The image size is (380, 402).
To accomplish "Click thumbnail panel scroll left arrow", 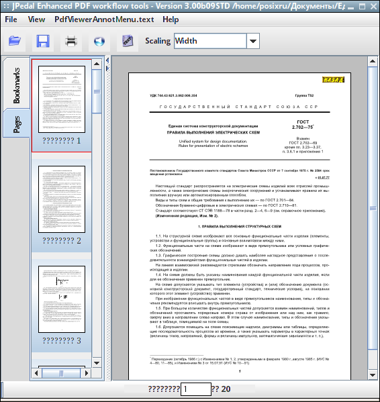I will pyautogui.click(x=36, y=373).
